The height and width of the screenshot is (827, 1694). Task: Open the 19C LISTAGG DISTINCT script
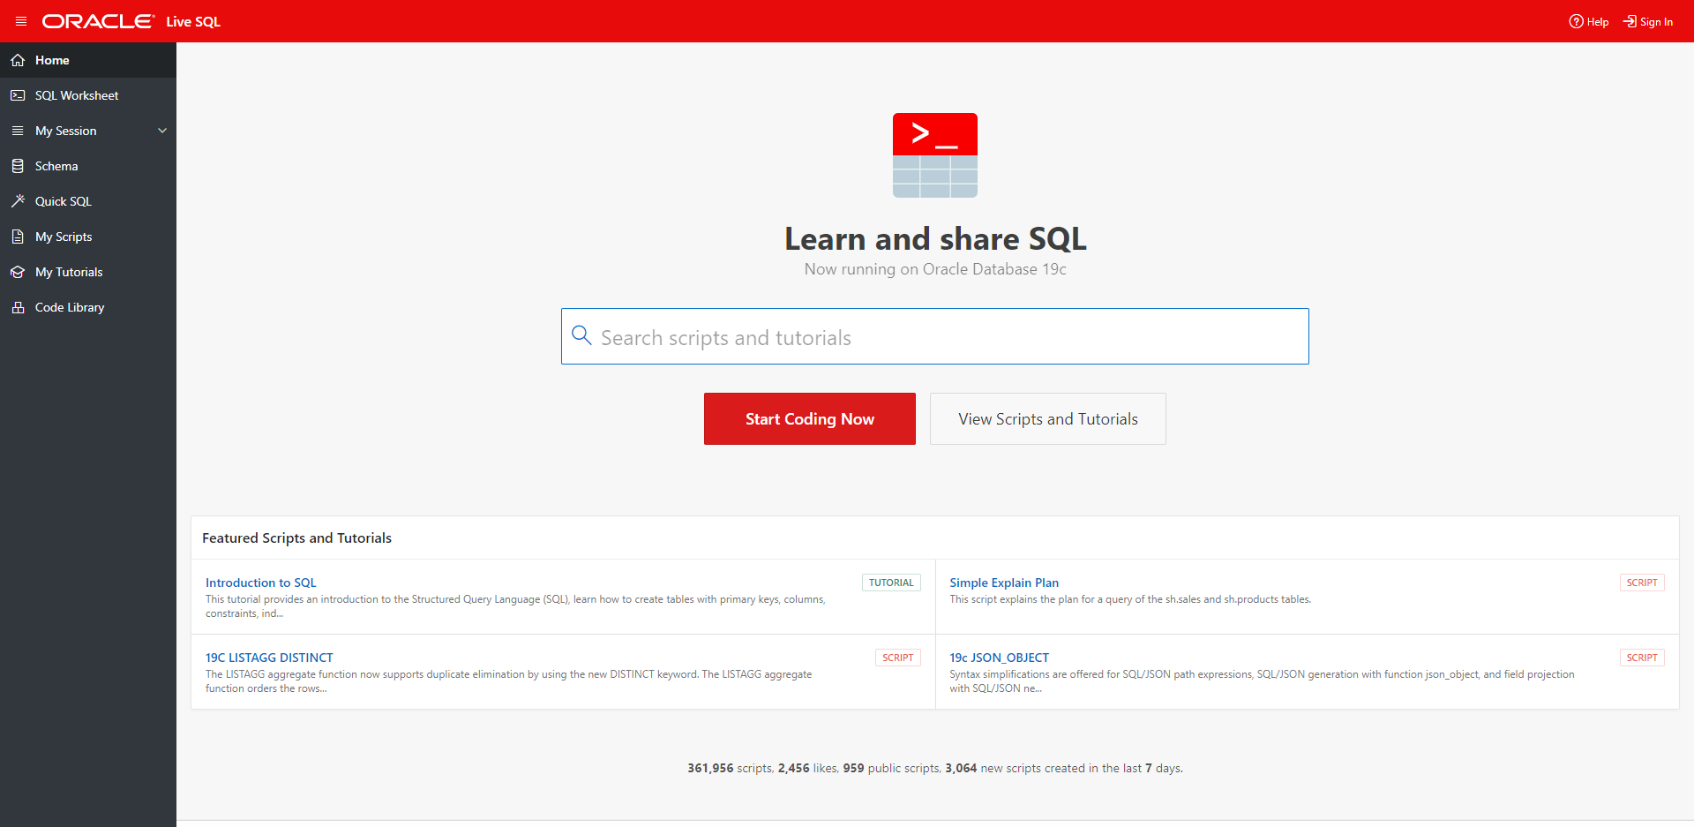tap(269, 658)
